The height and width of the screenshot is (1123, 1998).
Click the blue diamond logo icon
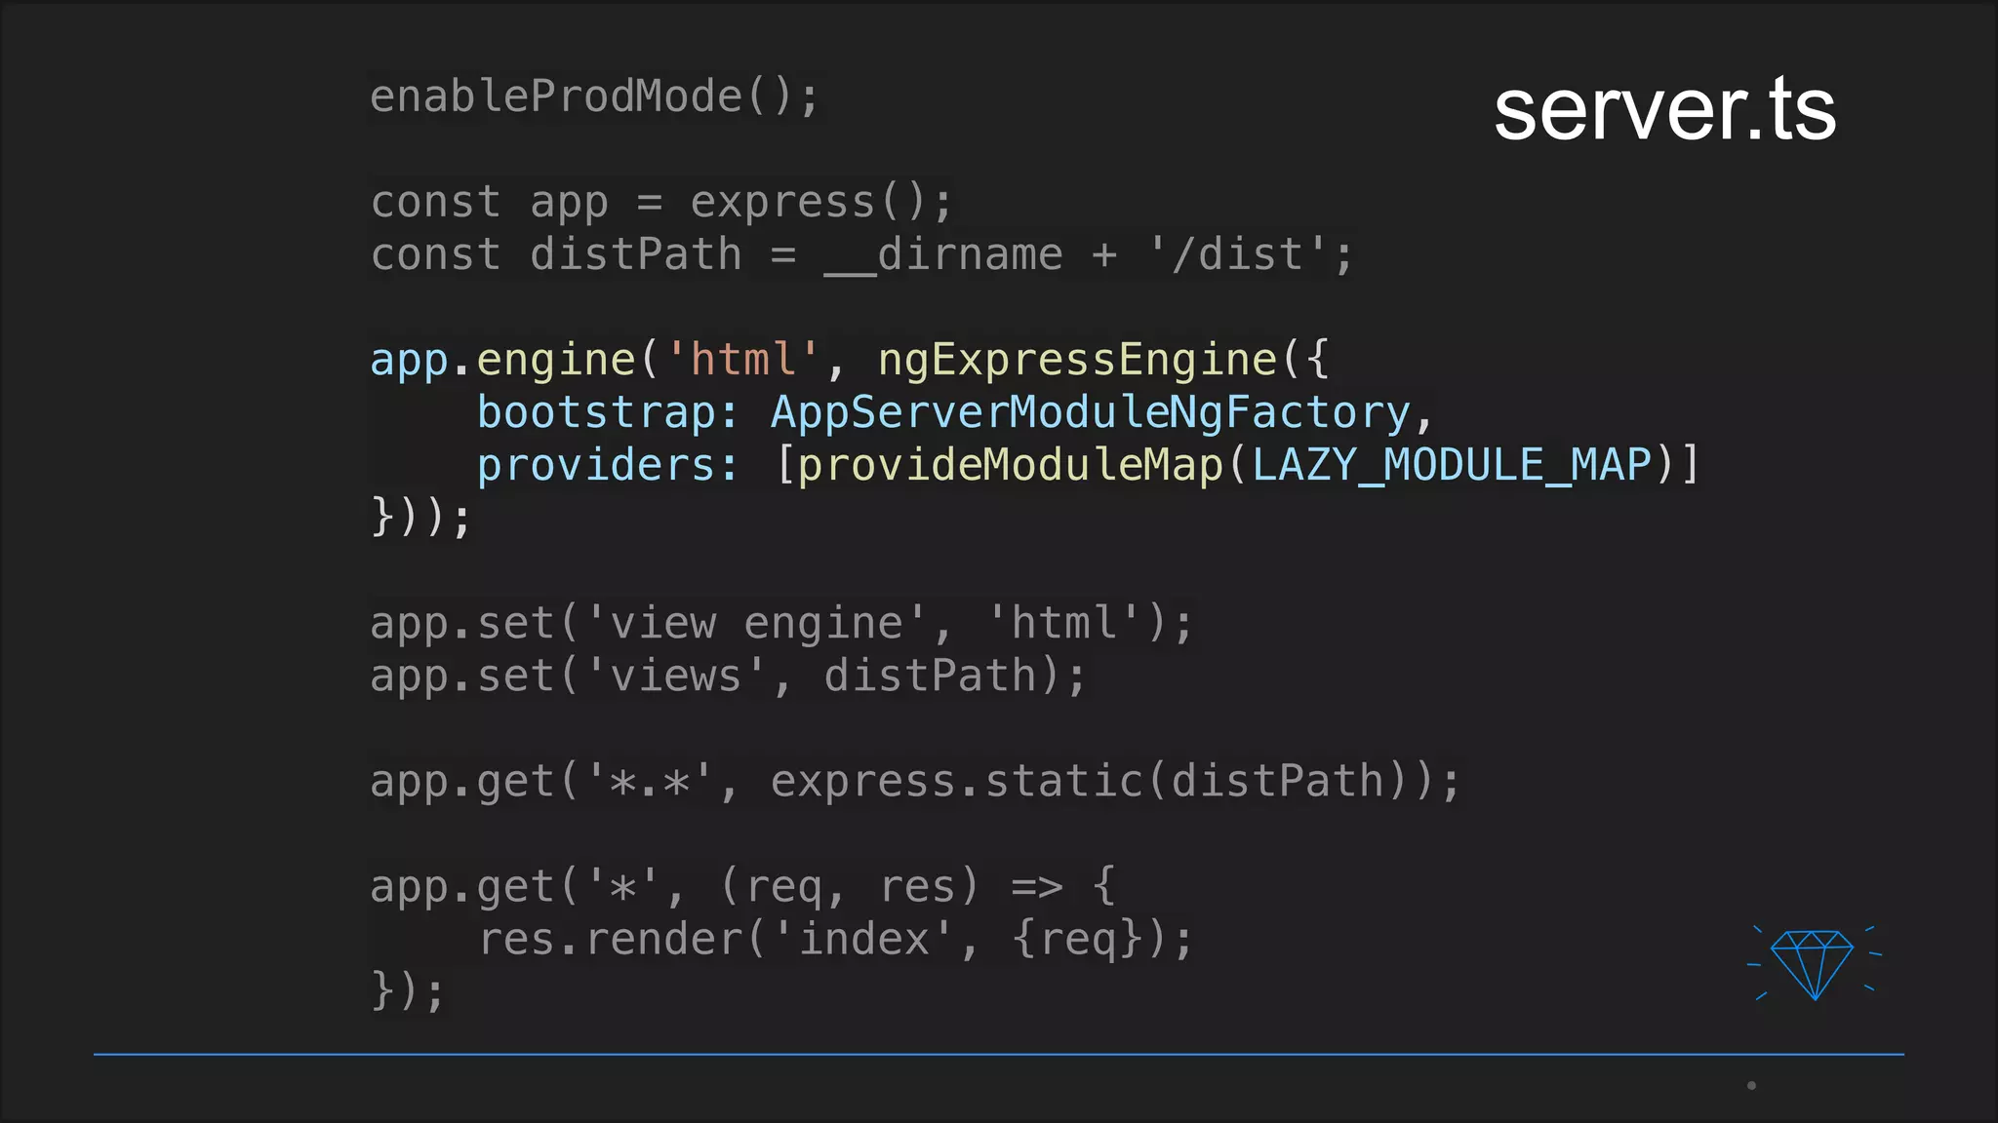[1814, 963]
